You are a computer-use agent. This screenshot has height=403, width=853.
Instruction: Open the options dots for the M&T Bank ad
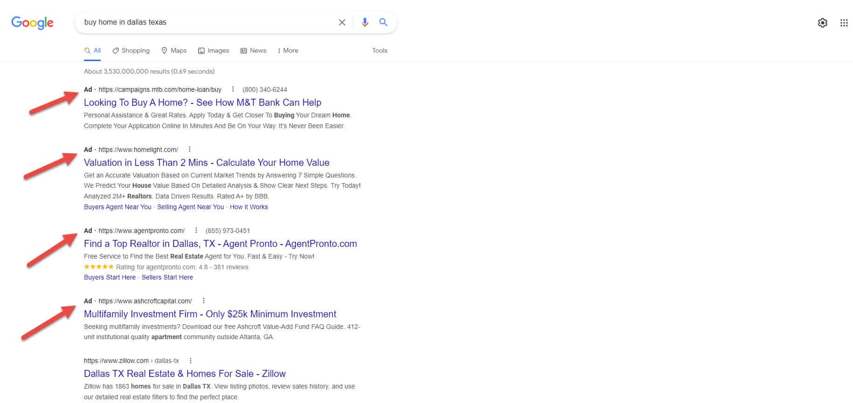(x=233, y=89)
